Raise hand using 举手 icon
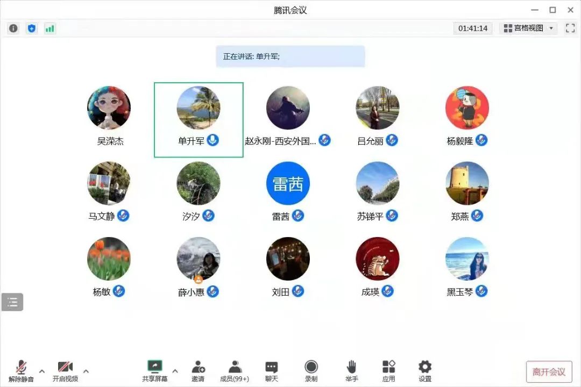The width and height of the screenshot is (581, 387). [351, 371]
